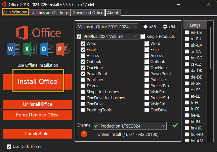This screenshot has height=152, width=217.
Task: Click the Online Install version text
Action: pos(128,135)
